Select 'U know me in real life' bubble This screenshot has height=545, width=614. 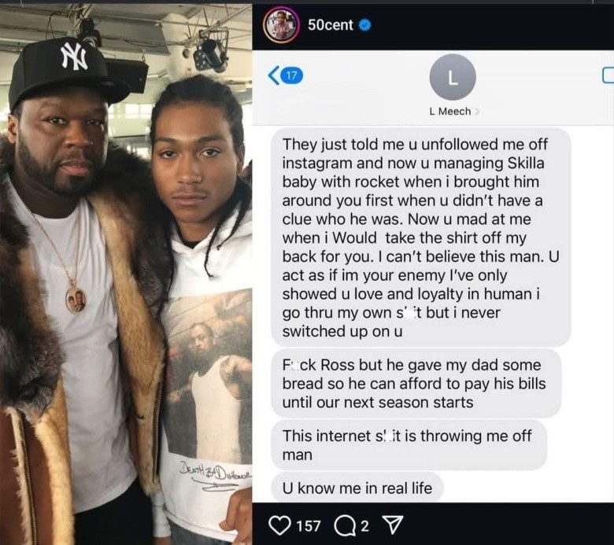[357, 488]
